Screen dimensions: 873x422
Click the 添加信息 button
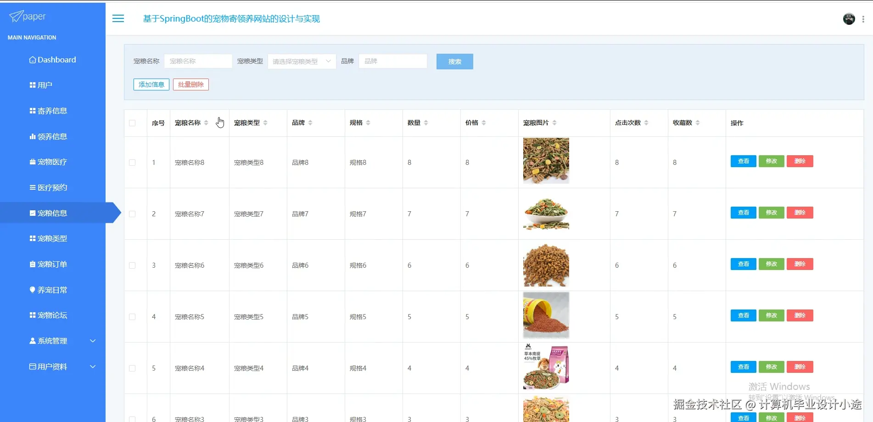pos(151,84)
